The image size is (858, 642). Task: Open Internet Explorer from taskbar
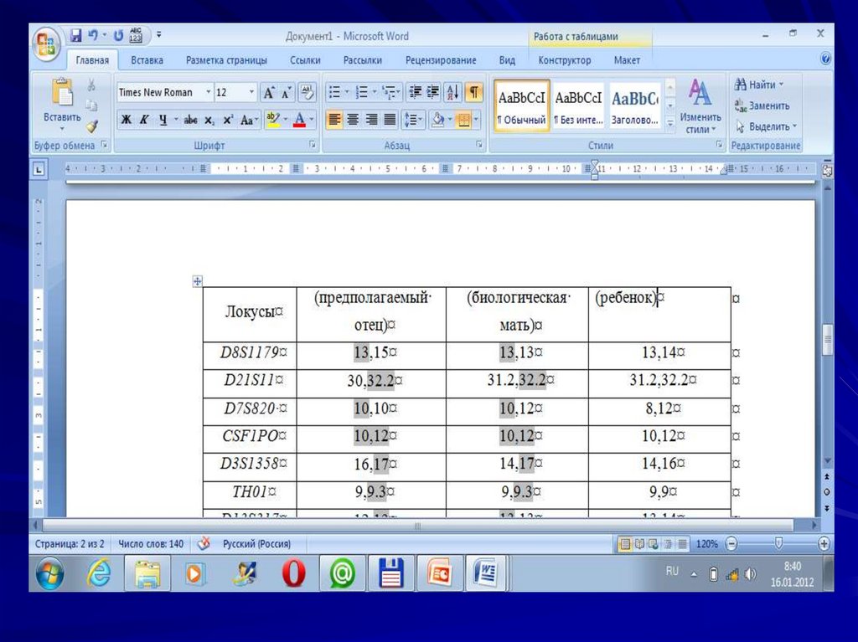(x=99, y=573)
